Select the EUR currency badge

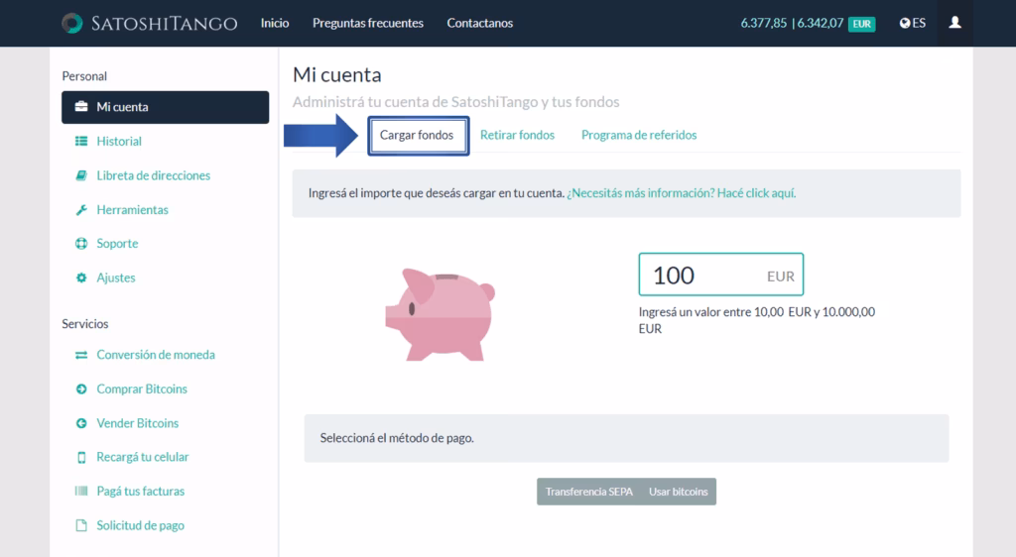coord(862,24)
